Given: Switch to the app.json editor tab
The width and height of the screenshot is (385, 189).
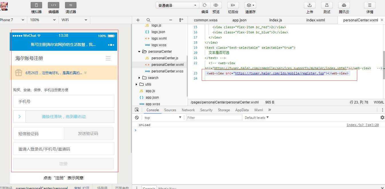Looking at the screenshot, I should click(239, 20).
